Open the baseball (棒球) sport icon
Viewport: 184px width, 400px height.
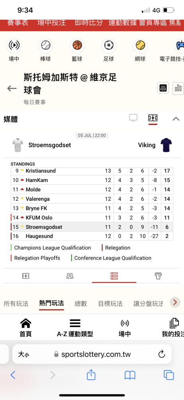coord(45,46)
